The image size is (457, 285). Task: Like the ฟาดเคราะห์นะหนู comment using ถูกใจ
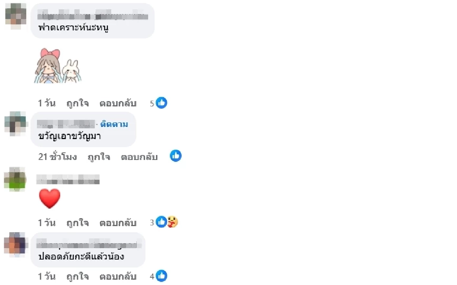tap(78, 103)
